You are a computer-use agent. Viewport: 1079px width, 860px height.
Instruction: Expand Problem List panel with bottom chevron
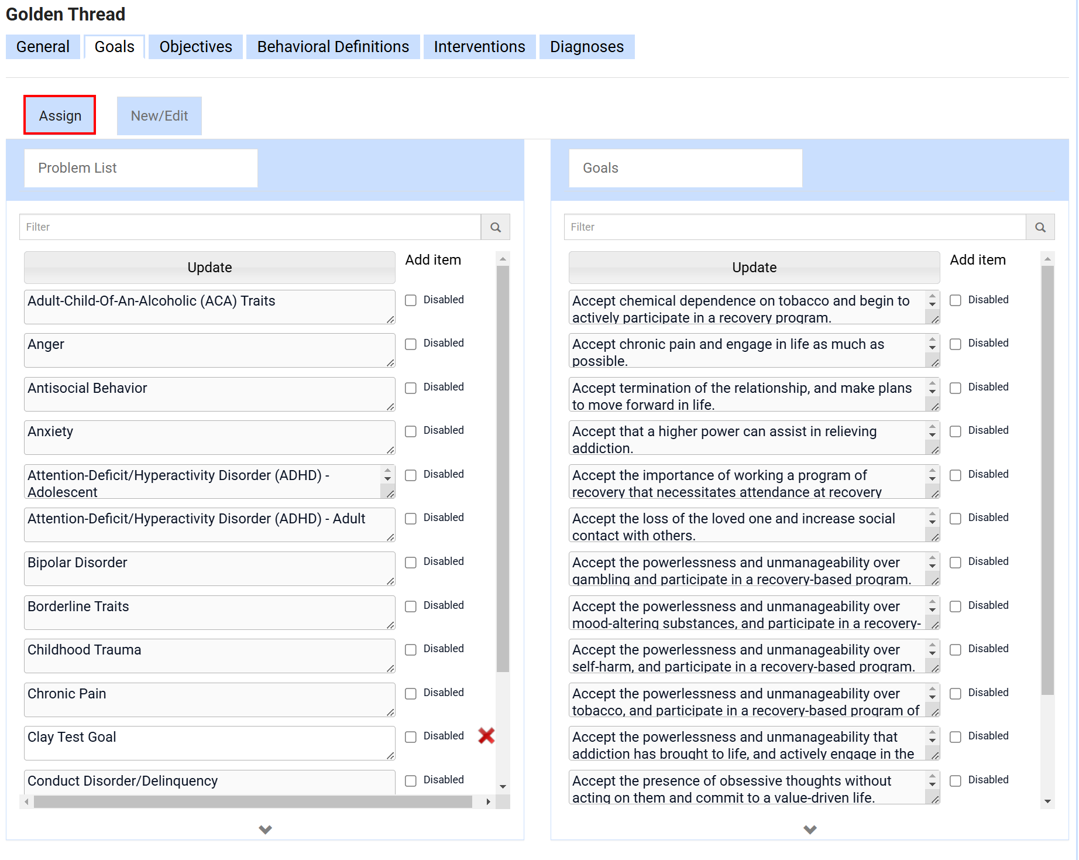click(265, 830)
